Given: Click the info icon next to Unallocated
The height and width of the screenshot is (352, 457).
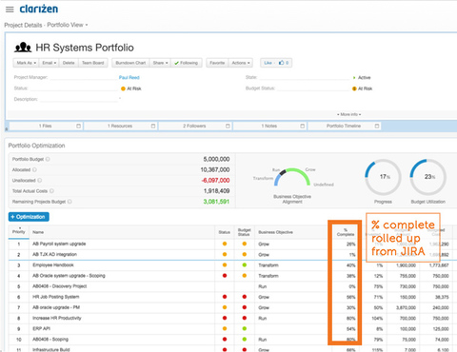Looking at the screenshot, I should tap(40, 181).
